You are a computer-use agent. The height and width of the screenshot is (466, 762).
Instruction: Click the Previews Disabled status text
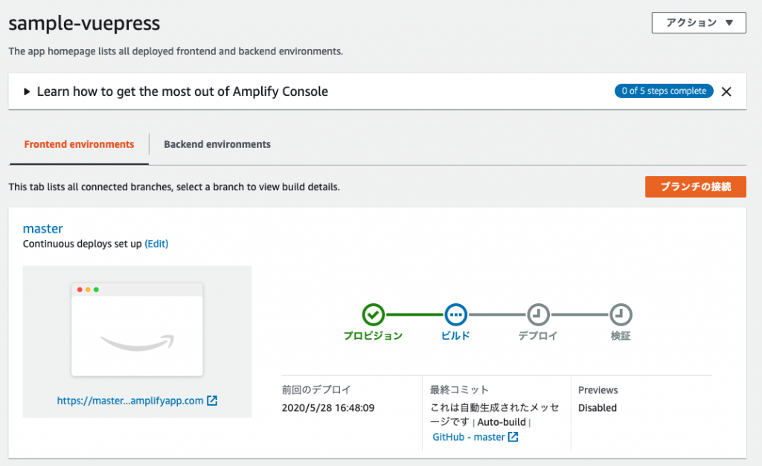pos(598,408)
